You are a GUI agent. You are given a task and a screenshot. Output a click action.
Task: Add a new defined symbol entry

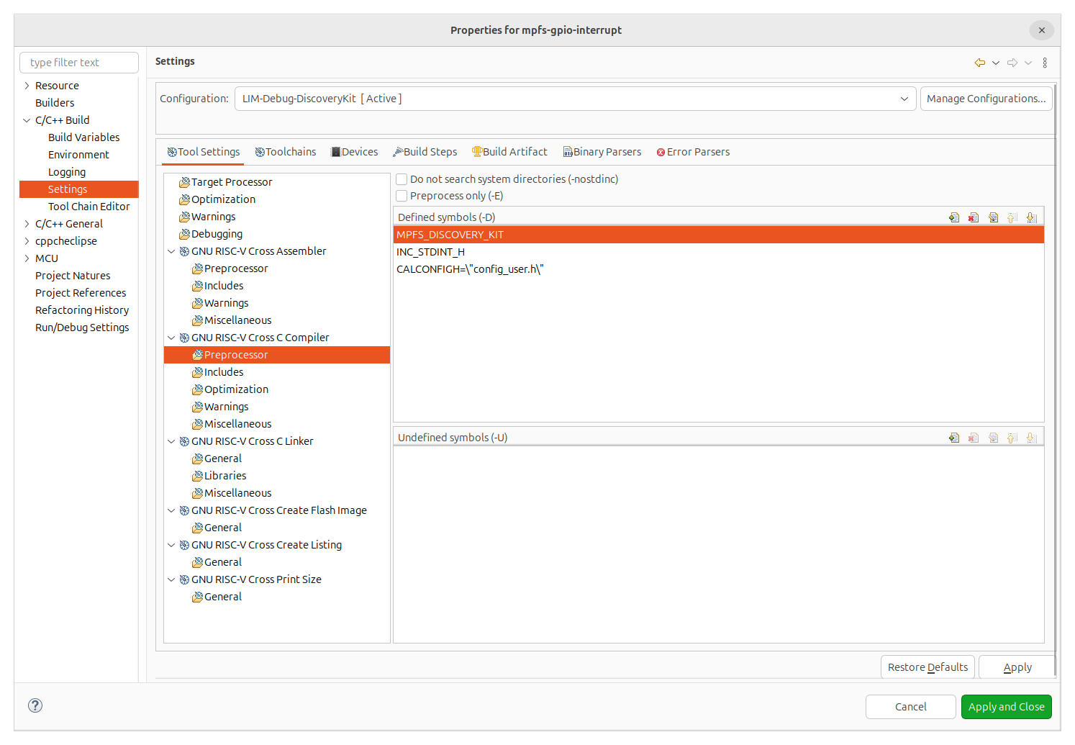[954, 217]
